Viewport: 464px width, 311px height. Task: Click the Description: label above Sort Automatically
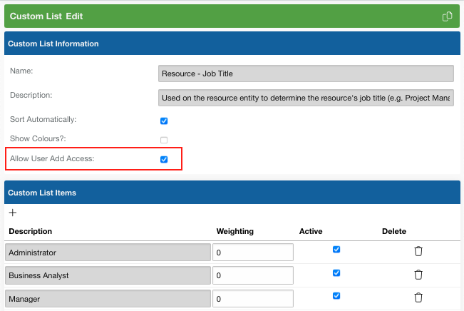pyautogui.click(x=31, y=95)
